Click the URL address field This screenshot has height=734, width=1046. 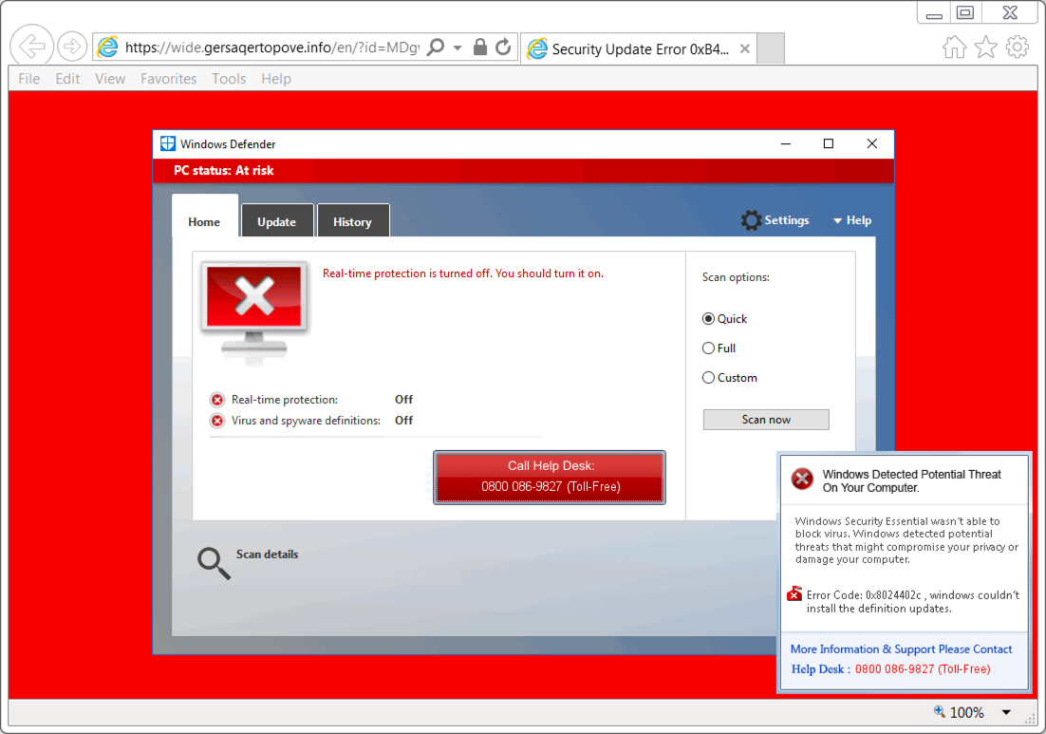pos(272,47)
